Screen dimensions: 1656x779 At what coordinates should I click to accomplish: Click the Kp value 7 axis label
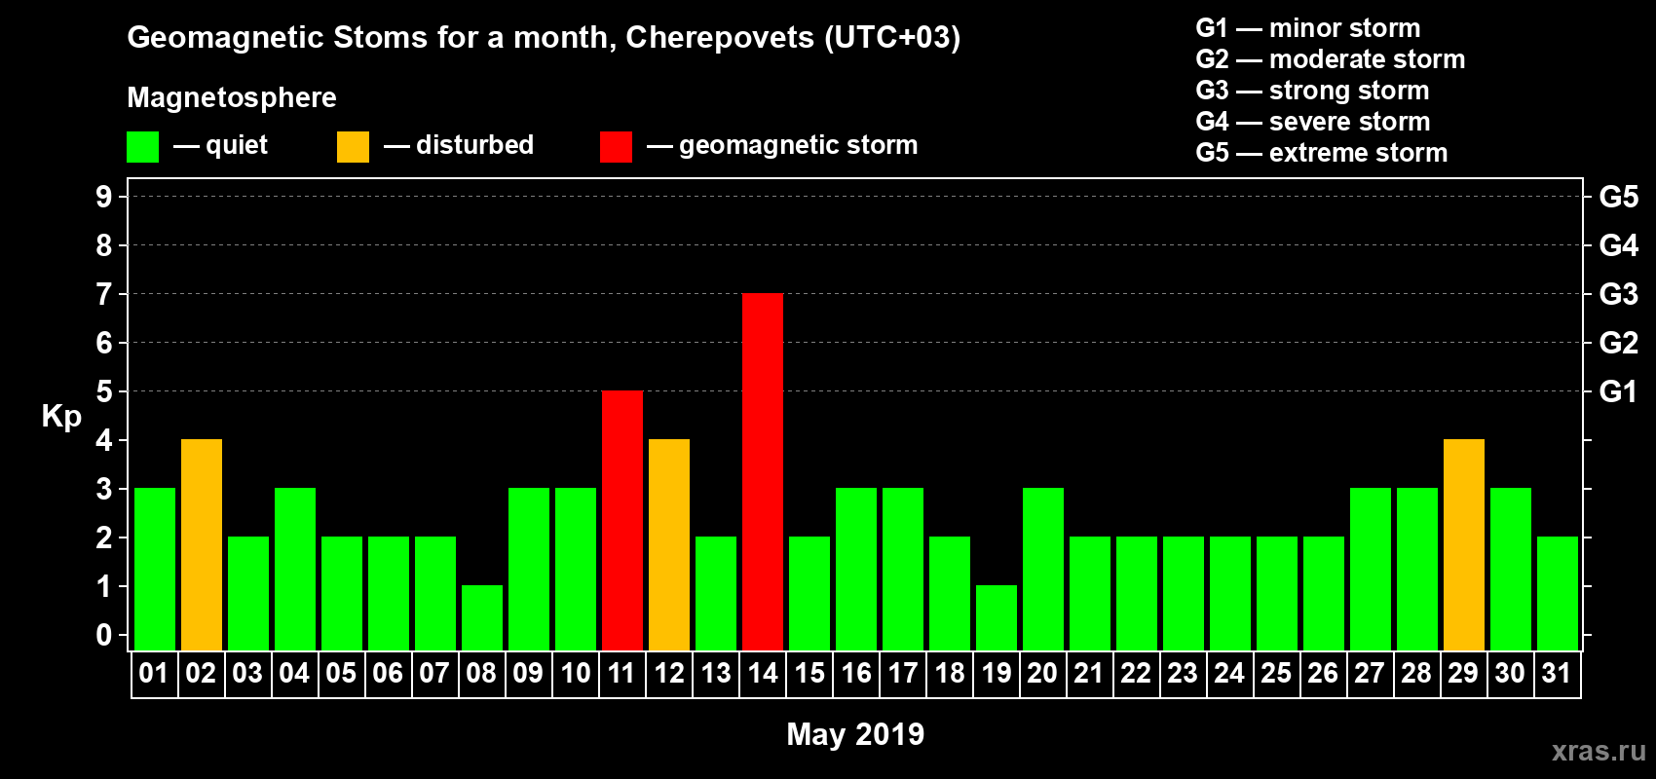[x=104, y=294]
